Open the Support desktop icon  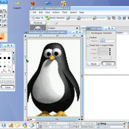(x=17, y=5)
